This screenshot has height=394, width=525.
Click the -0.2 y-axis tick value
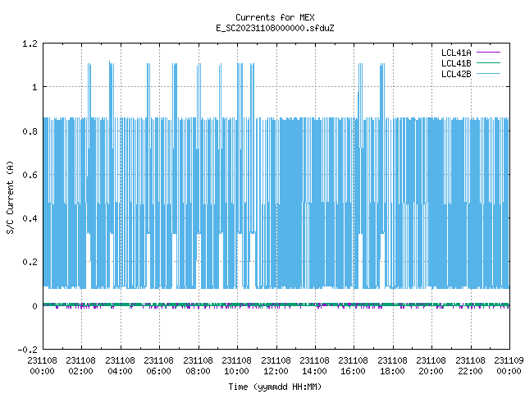point(27,350)
